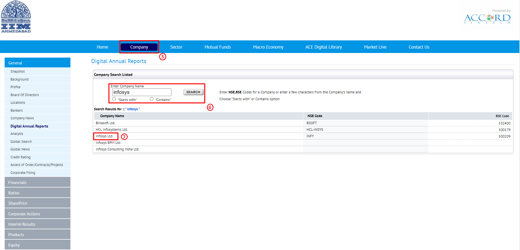Screen dimensions: 520x250
Task: Open the Locations sidebar link
Action: tap(18, 103)
